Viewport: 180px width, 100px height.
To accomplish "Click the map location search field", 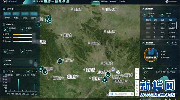I will [x=122, y=94].
